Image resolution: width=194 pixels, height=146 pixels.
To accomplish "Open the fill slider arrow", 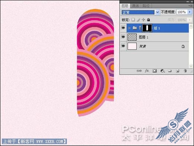I will 190,20.
